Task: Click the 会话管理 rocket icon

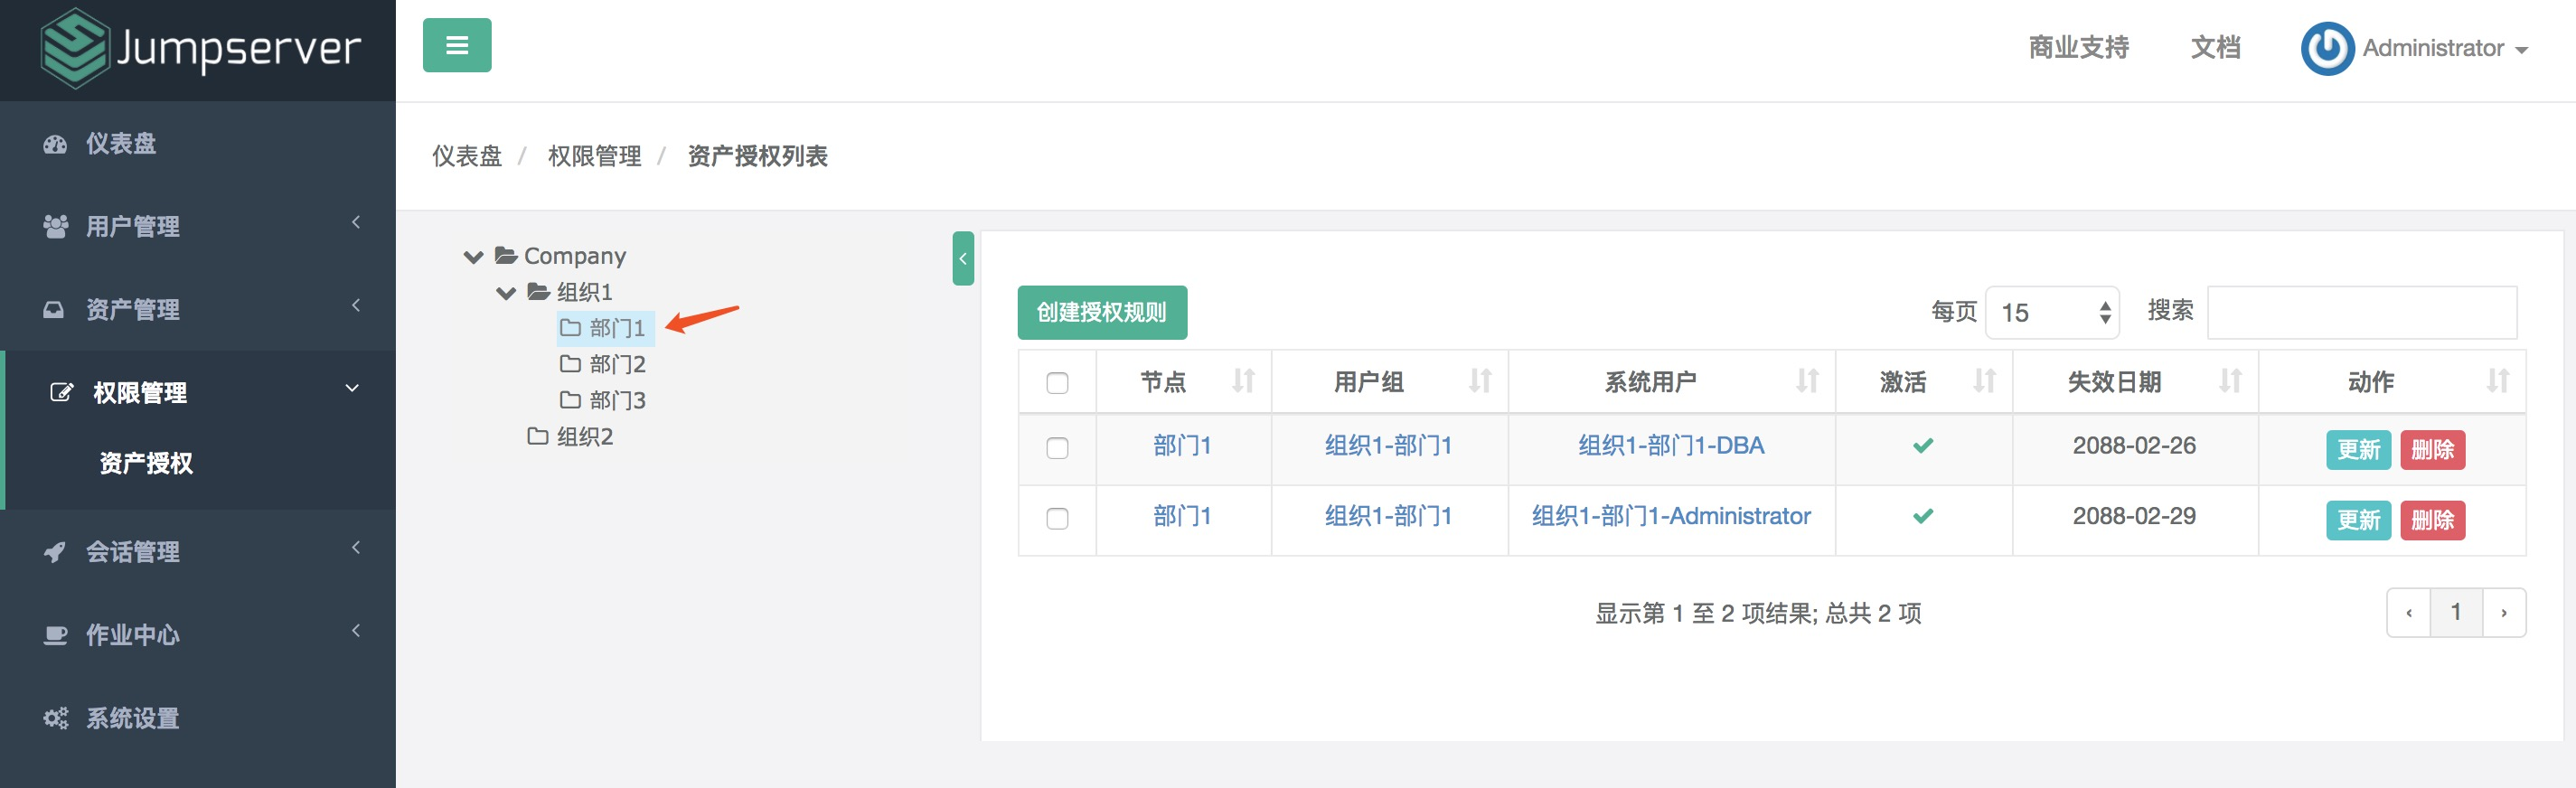Action: 55,552
